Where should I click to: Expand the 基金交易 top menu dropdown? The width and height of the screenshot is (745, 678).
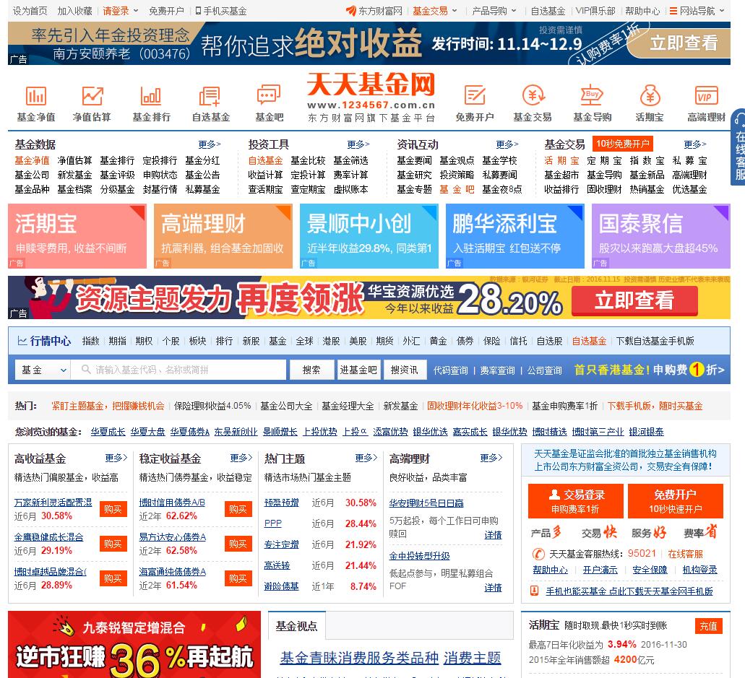click(x=455, y=10)
